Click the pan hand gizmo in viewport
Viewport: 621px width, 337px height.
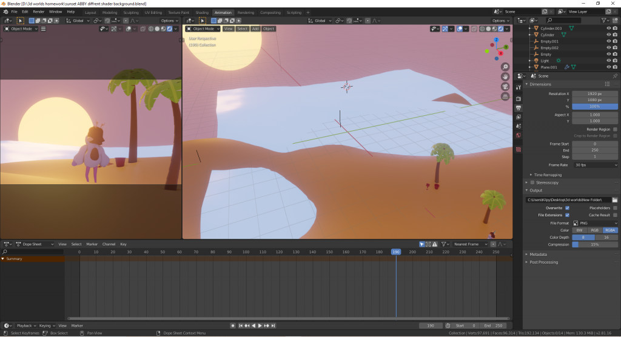[505, 77]
